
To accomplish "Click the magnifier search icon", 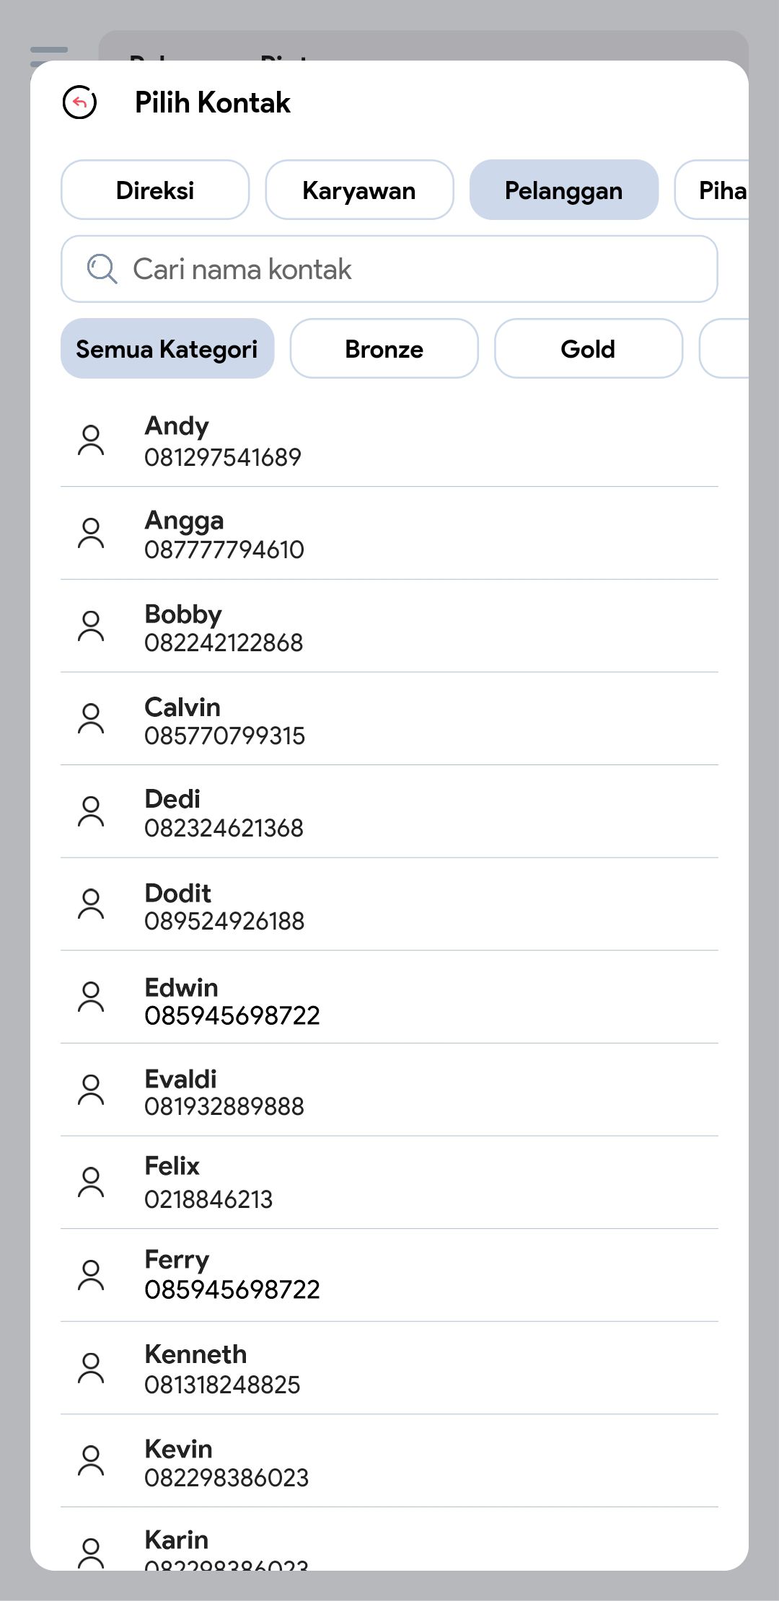I will tap(102, 269).
